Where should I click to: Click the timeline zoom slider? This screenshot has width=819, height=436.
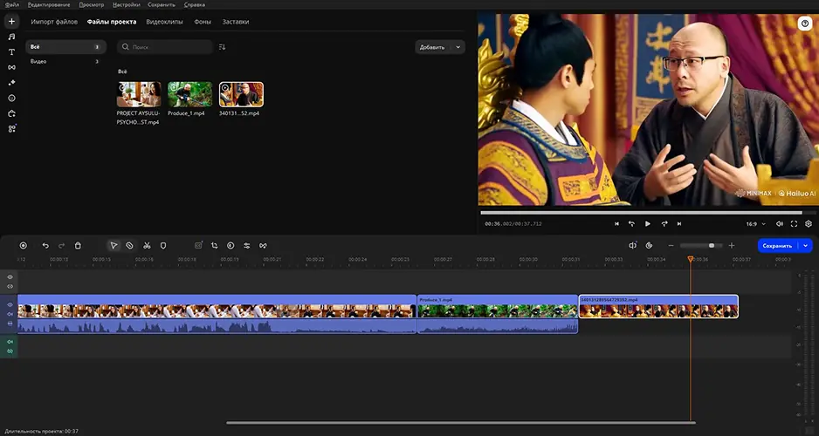[x=701, y=246]
